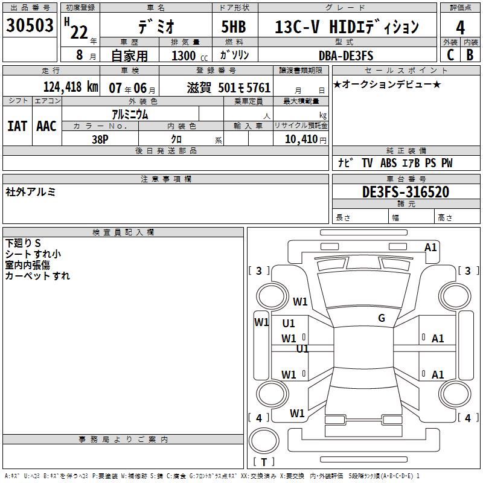Click the mileage value 124,418 km
Viewport: 483px width, 483px height.
(71, 88)
